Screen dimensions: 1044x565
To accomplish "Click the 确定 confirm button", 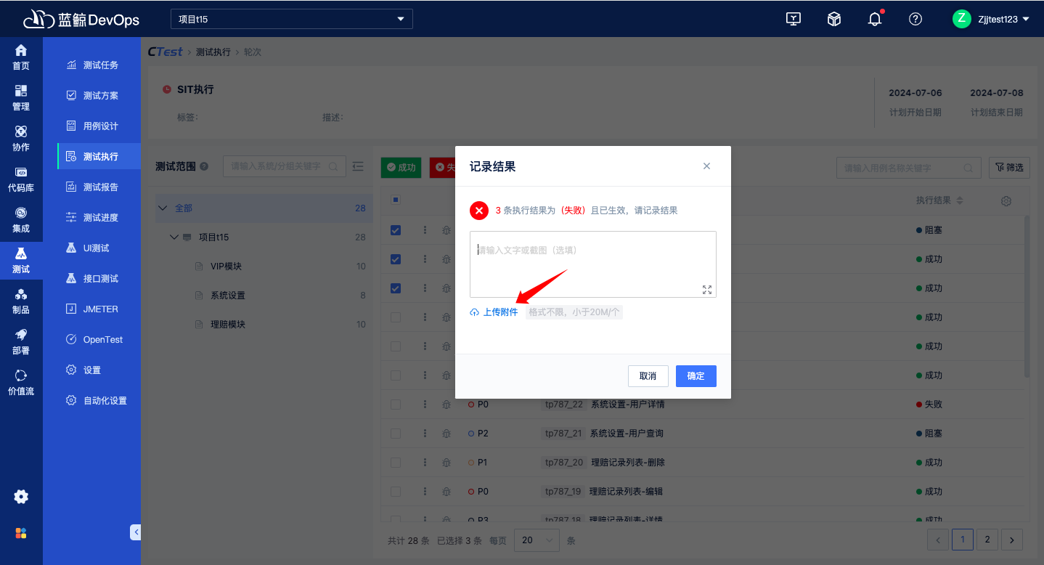I will point(696,376).
